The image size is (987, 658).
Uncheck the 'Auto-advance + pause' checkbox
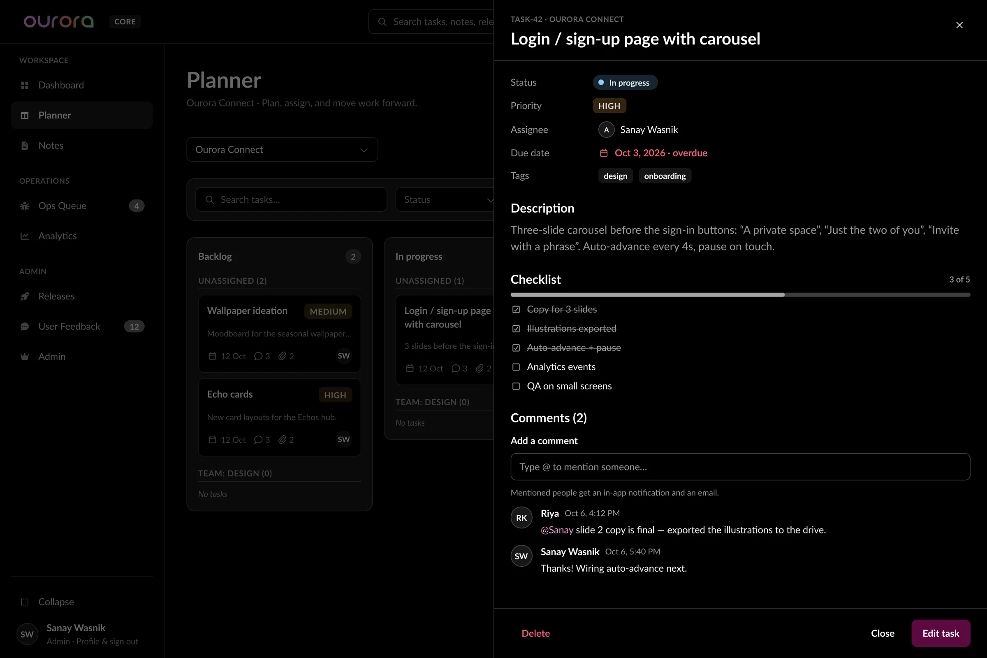(516, 348)
